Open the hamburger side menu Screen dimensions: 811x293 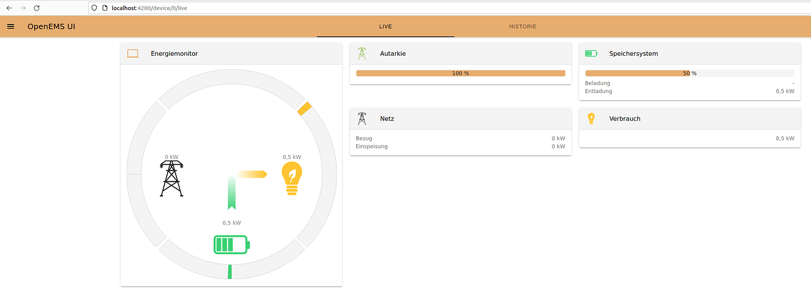coord(11,26)
